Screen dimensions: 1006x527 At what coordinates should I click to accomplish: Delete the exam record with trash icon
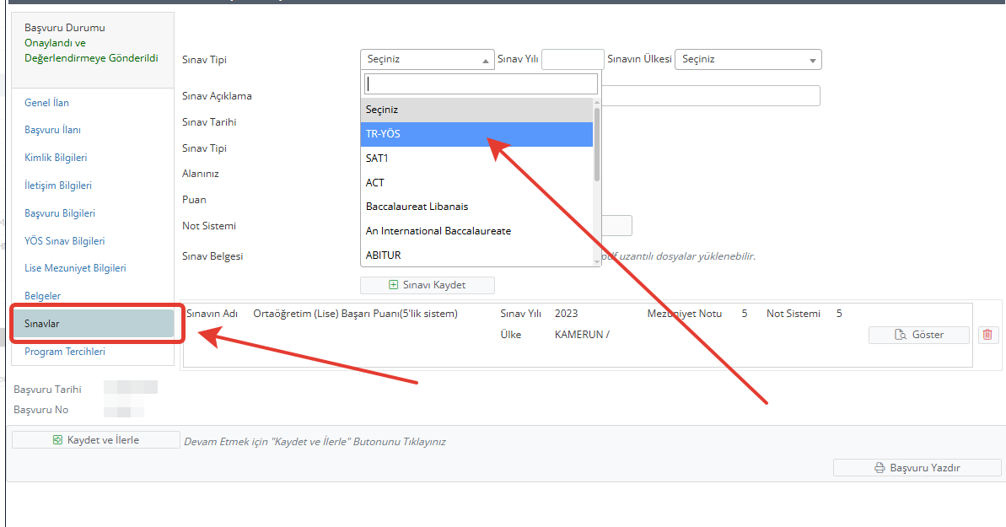(987, 335)
